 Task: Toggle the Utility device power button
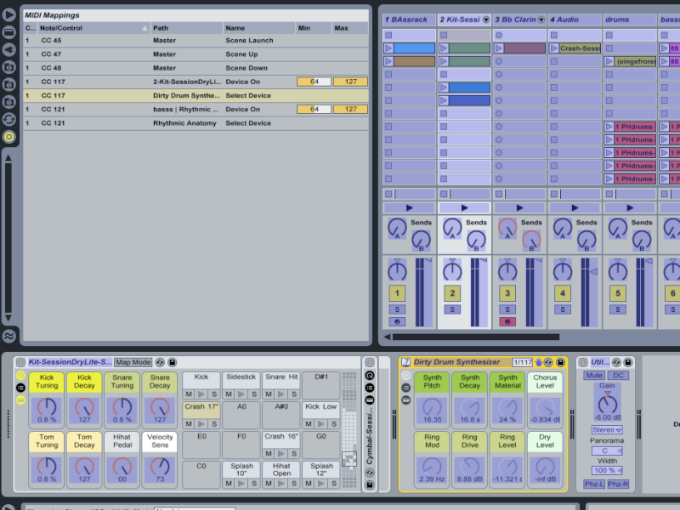click(583, 362)
